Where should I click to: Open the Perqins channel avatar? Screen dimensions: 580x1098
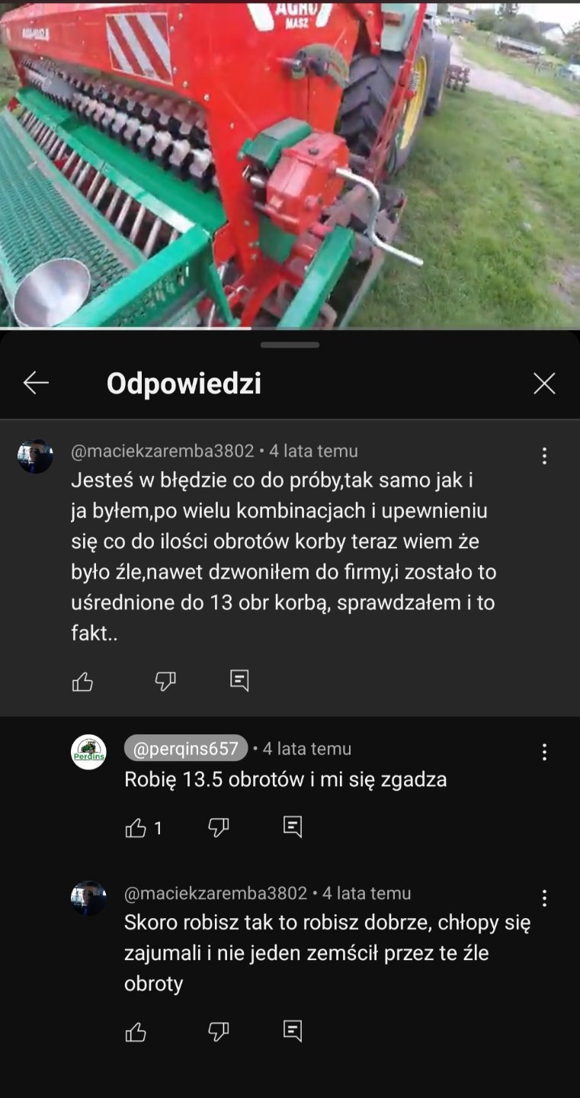(88, 753)
